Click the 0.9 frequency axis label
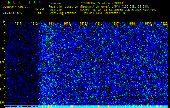The height and width of the screenshot is (108, 170). pyautogui.click(x=2, y=62)
